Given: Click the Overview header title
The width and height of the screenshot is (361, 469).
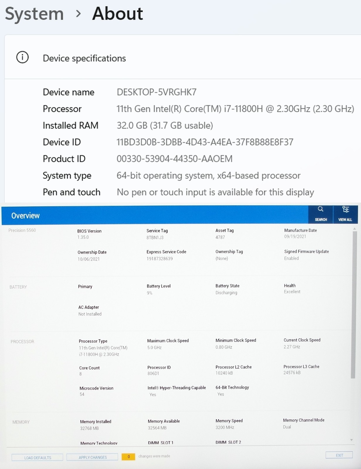Looking at the screenshot, I should (26, 216).
